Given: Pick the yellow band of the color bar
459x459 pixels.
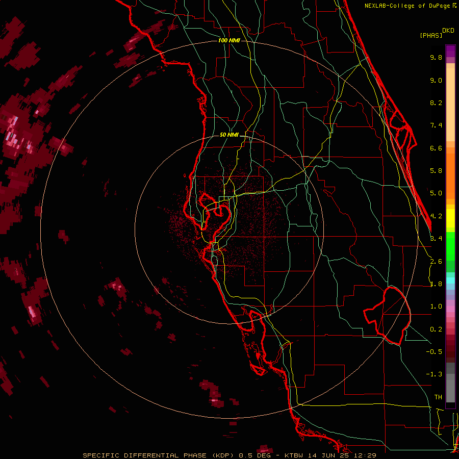Looking at the screenshot, I should (450, 218).
